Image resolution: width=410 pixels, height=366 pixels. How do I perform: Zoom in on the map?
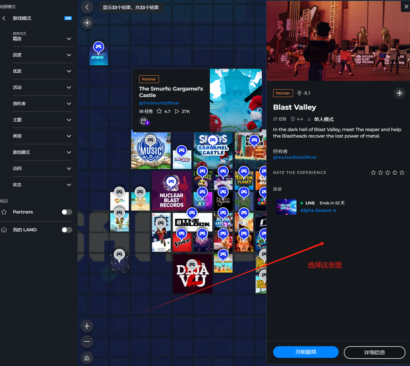click(87, 326)
